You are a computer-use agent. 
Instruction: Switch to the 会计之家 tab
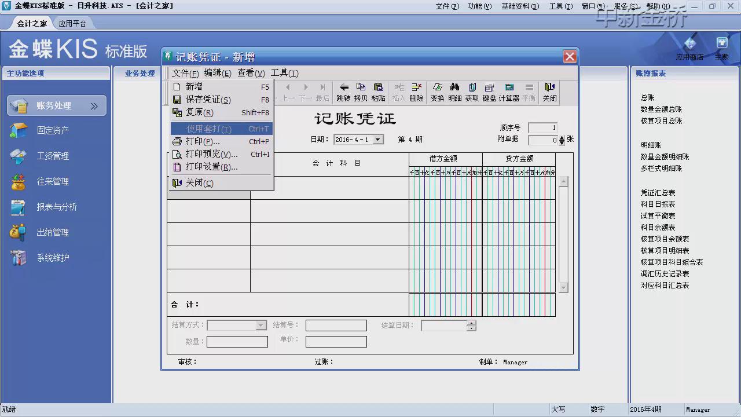coord(32,24)
